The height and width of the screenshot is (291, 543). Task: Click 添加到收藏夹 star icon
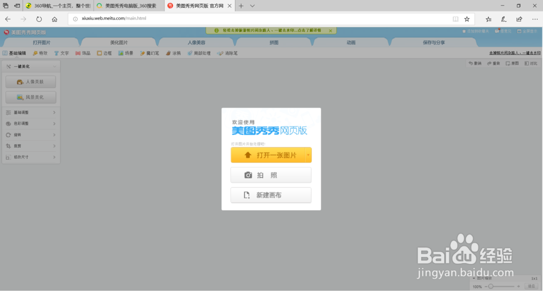[464, 31]
